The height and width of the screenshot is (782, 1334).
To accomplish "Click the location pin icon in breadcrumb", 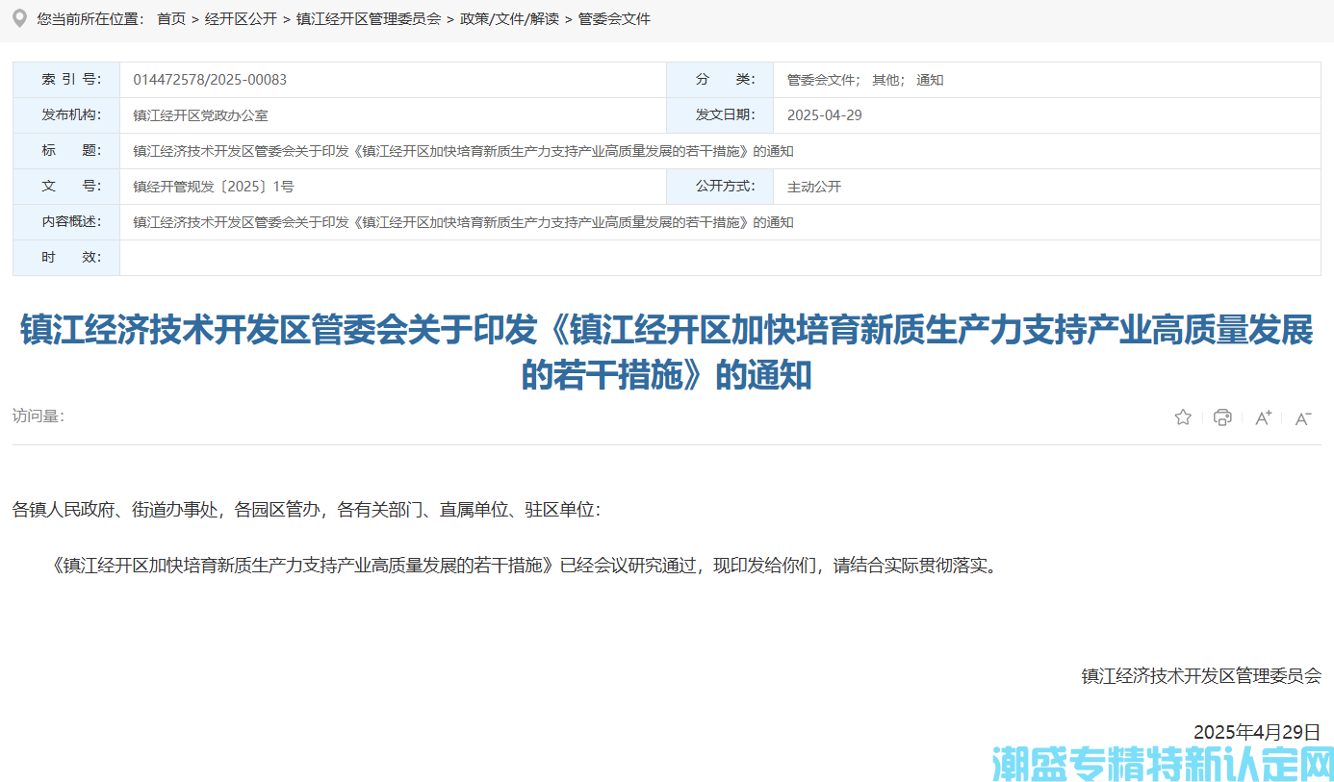I will (18, 18).
